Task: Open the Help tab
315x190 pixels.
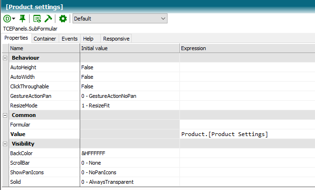Action: pos(88,39)
